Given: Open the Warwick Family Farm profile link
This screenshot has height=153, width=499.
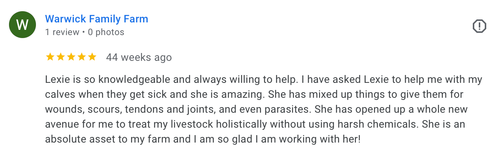Looking at the screenshot, I should tap(97, 19).
